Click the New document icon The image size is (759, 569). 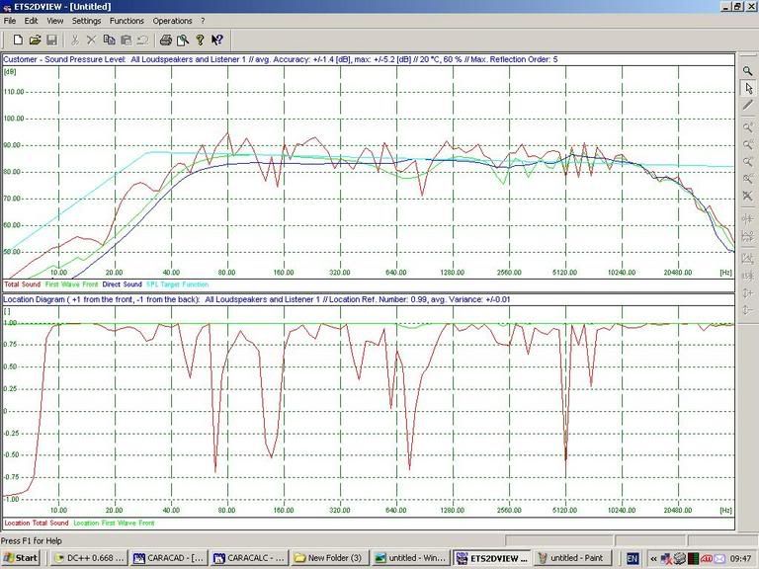(17, 41)
